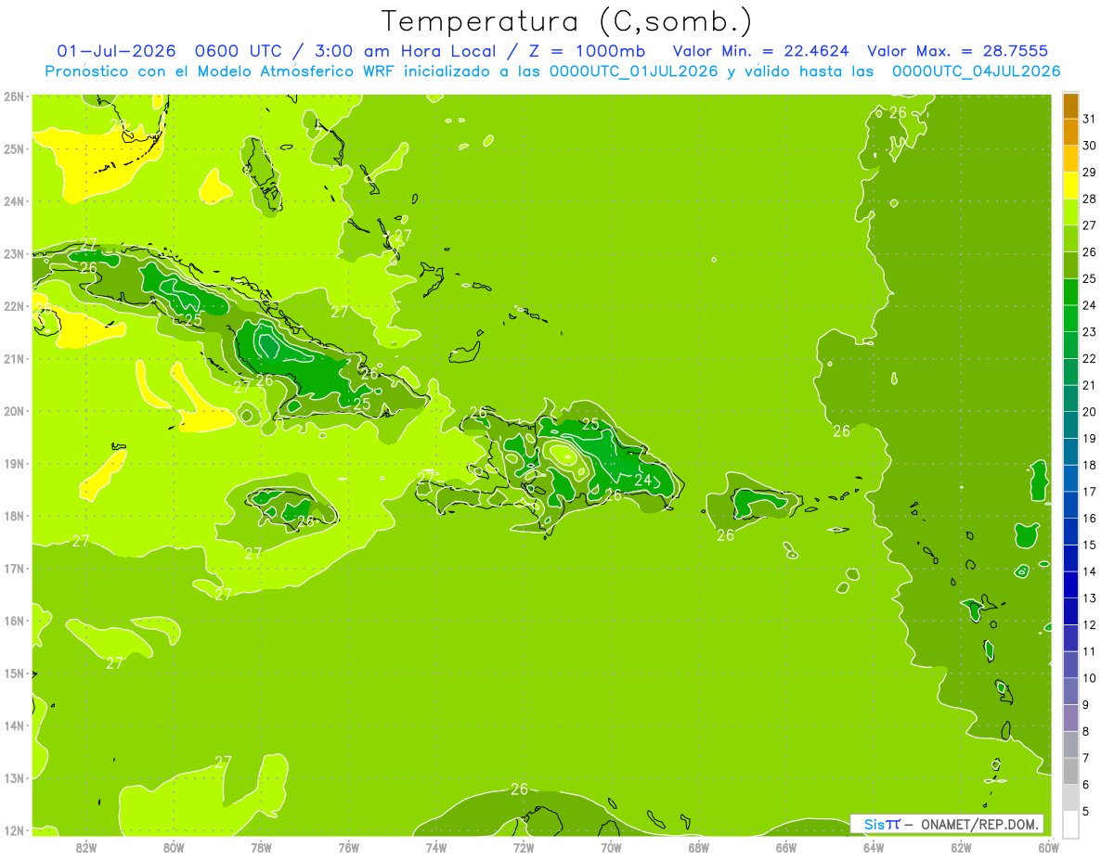This screenshot has width=1114, height=860.
Task: Pick color swatch between 28 and 29
Action: click(x=1070, y=186)
